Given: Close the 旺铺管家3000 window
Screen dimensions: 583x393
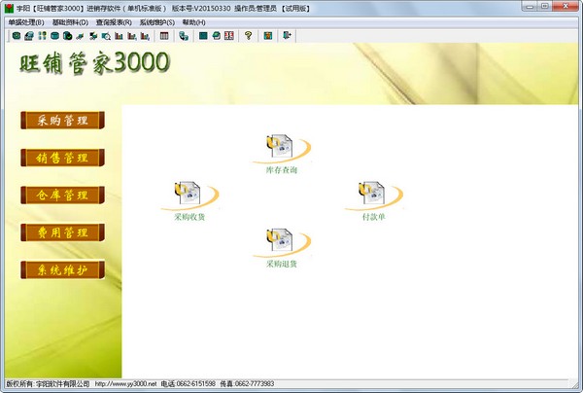Looking at the screenshot, I should click(566, 6).
